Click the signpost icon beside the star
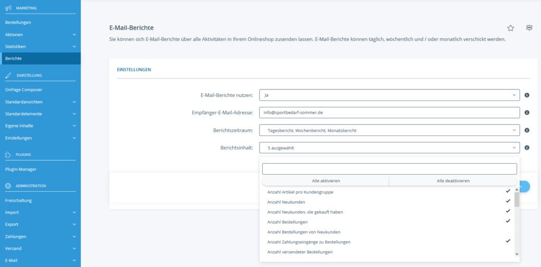This screenshot has height=267, width=541. click(x=529, y=28)
